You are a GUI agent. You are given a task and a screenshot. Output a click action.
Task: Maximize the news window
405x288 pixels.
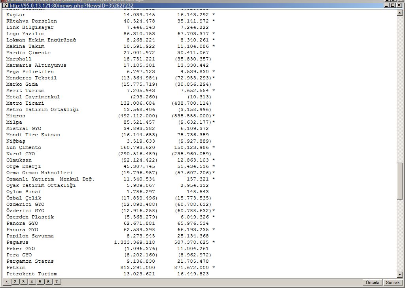click(393, 5)
